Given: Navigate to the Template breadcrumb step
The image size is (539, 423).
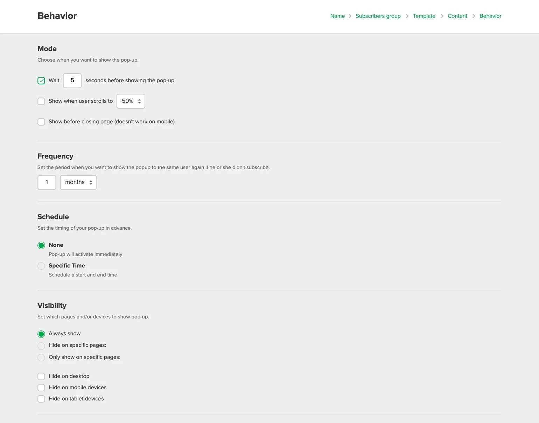Looking at the screenshot, I should (424, 16).
